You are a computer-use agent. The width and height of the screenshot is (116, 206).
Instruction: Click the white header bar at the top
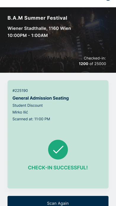pyautogui.click(x=58, y=4)
